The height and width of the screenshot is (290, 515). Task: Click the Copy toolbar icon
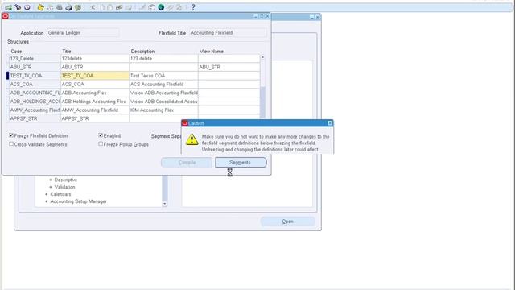[x=102, y=7]
